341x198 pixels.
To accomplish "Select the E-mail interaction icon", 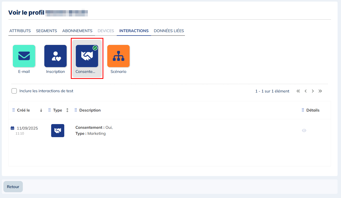I will click(24, 56).
